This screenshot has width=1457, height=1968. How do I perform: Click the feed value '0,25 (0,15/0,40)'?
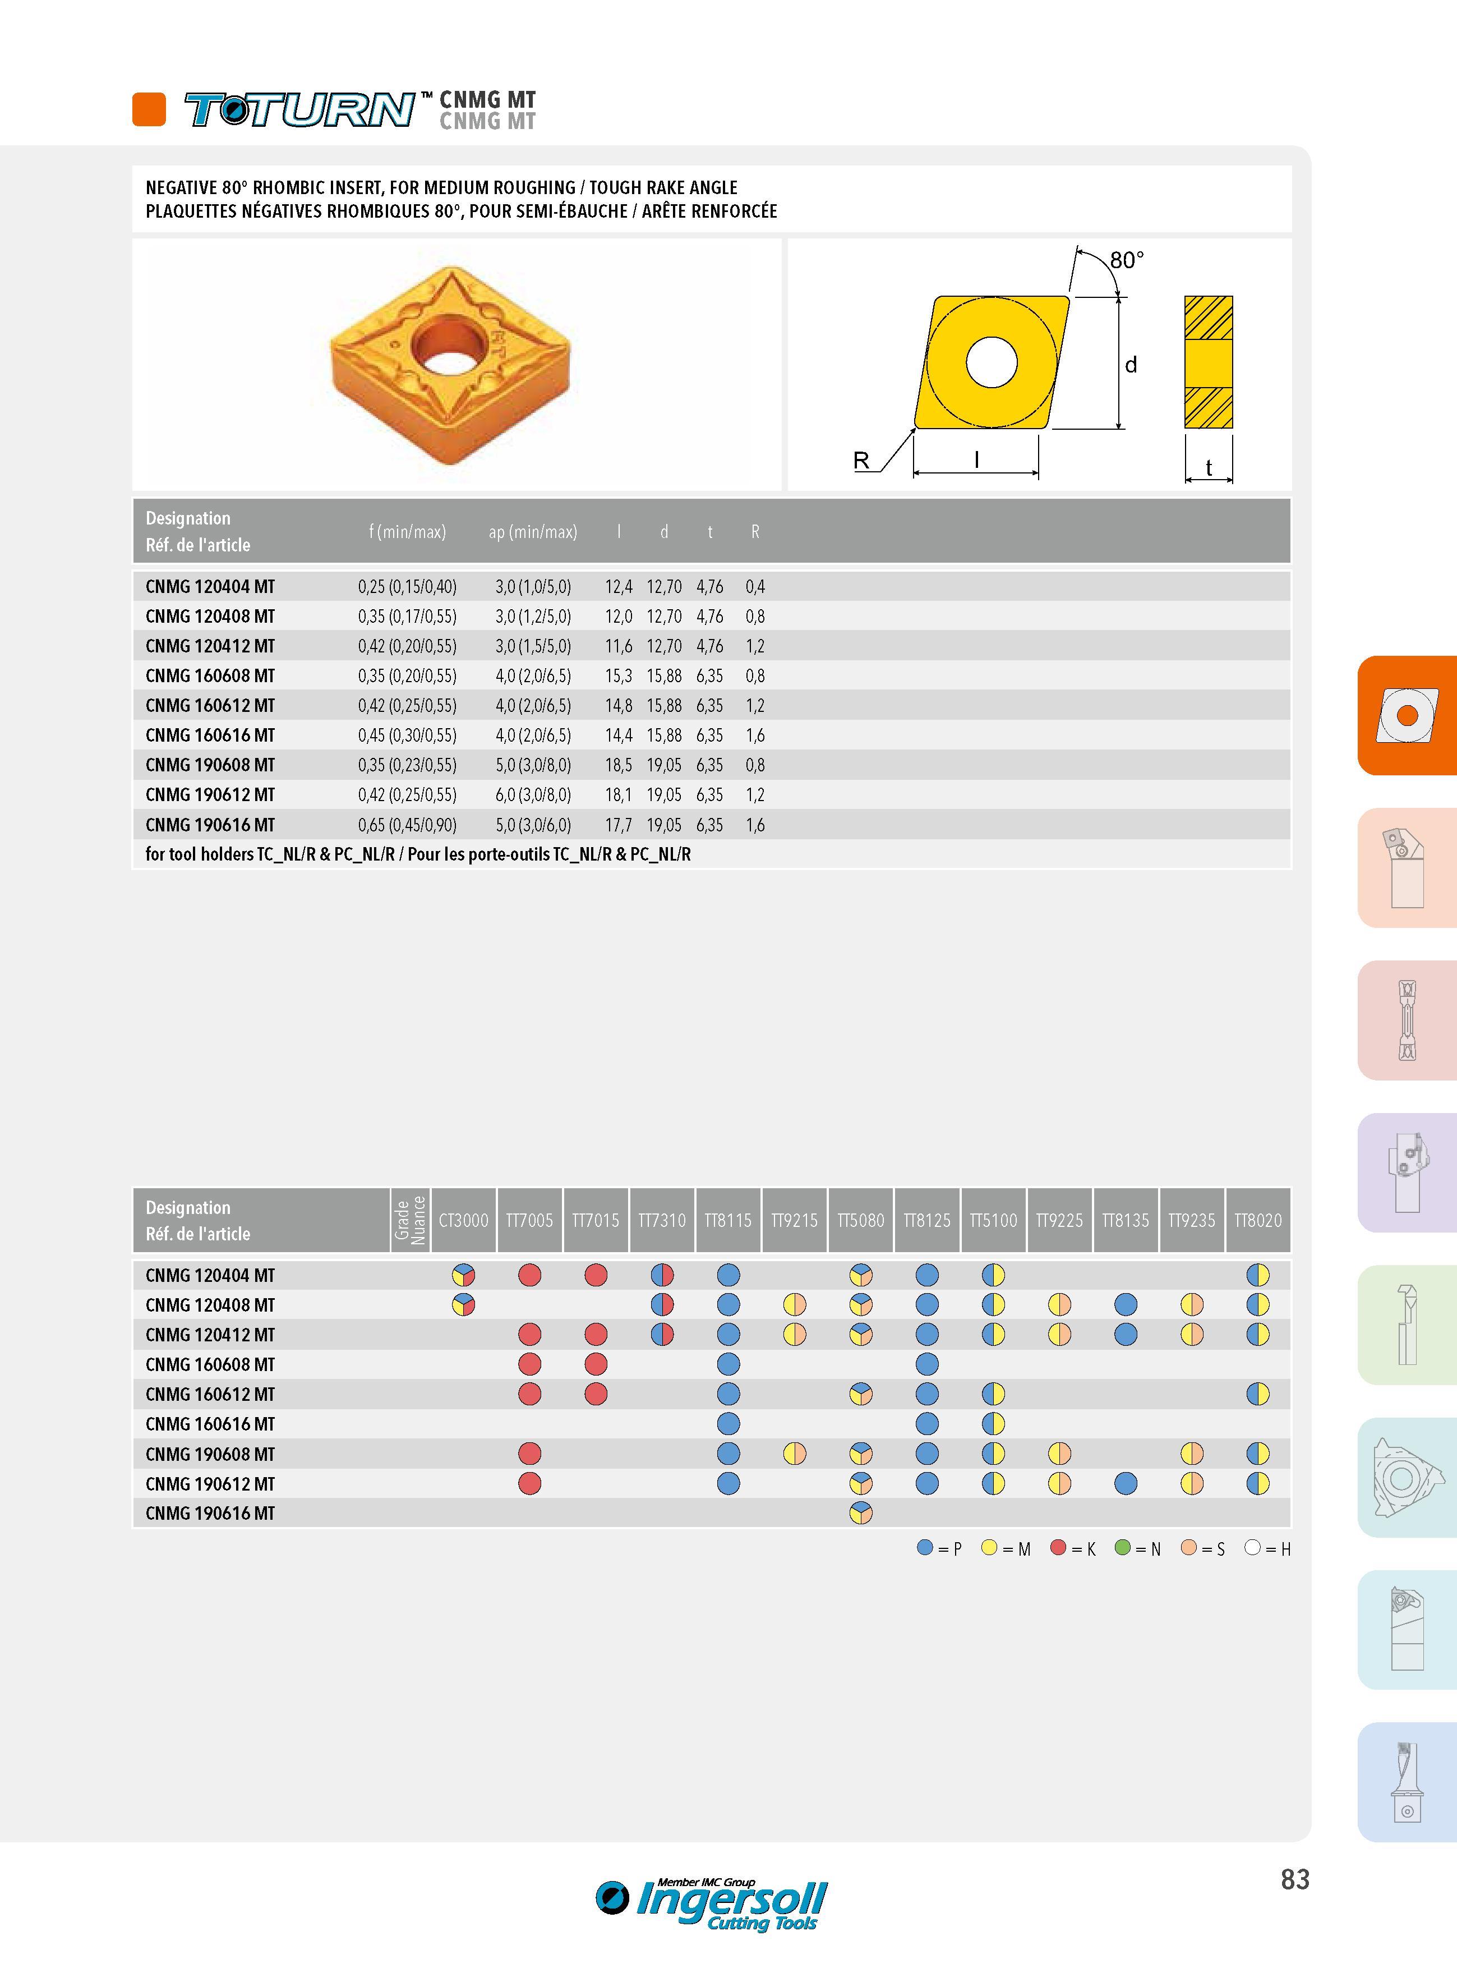[x=408, y=587]
